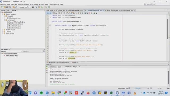Click the editor vertical scrollbar

(x=167, y=29)
